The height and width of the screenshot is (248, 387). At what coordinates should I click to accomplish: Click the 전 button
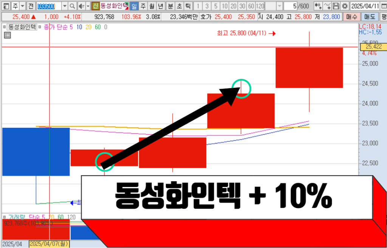click(31, 6)
